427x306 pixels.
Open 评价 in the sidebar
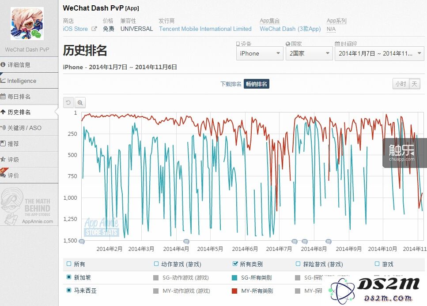(x=29, y=175)
